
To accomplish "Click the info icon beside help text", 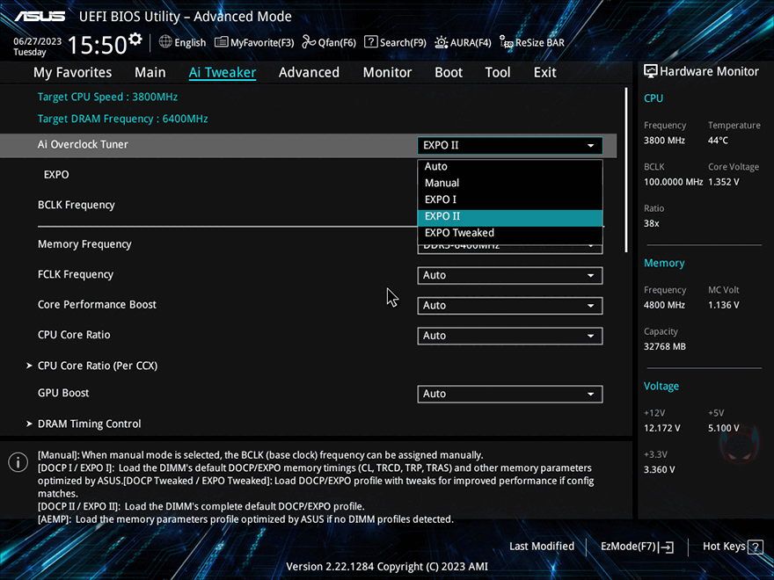I will pos(18,462).
